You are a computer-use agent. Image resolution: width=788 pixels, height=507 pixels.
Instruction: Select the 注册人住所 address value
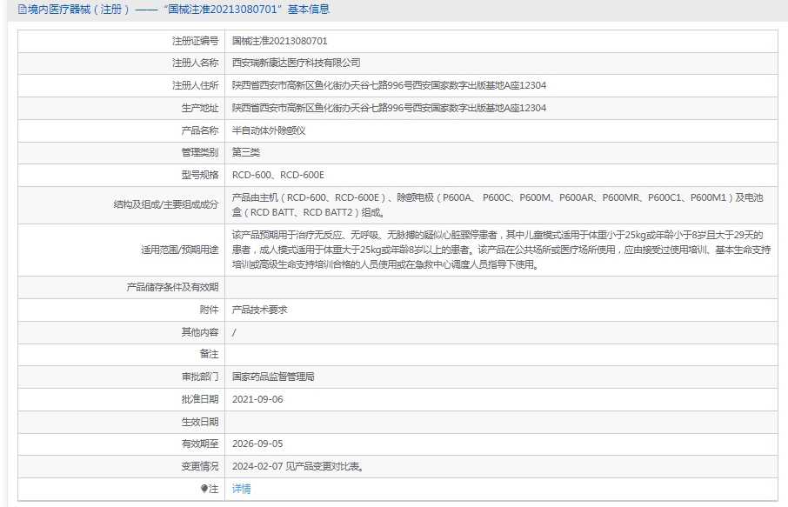(x=389, y=85)
